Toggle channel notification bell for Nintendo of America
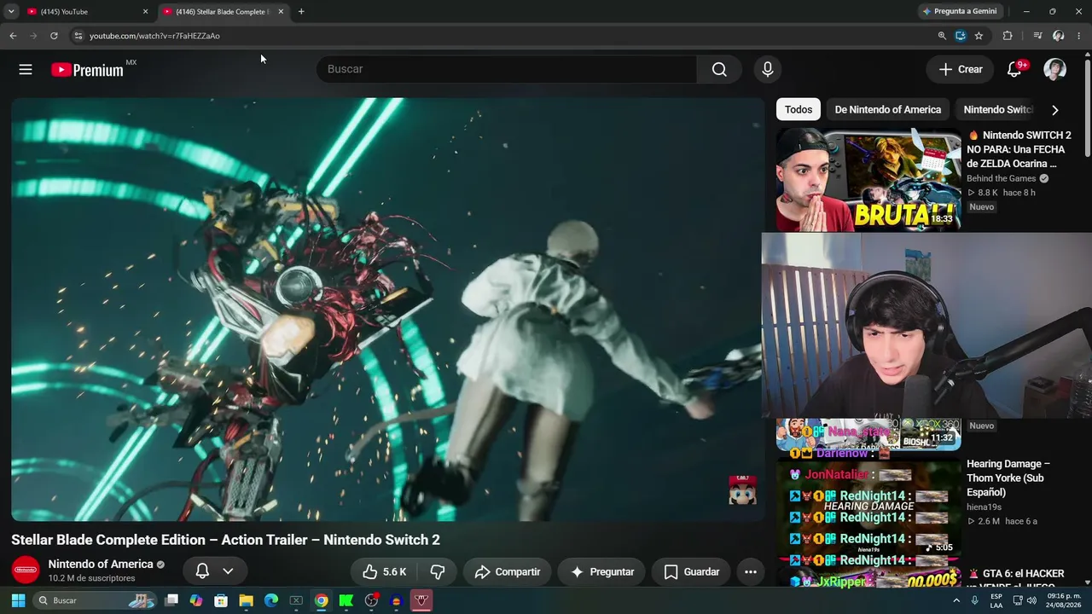Image resolution: width=1092 pixels, height=614 pixels. [x=203, y=571]
